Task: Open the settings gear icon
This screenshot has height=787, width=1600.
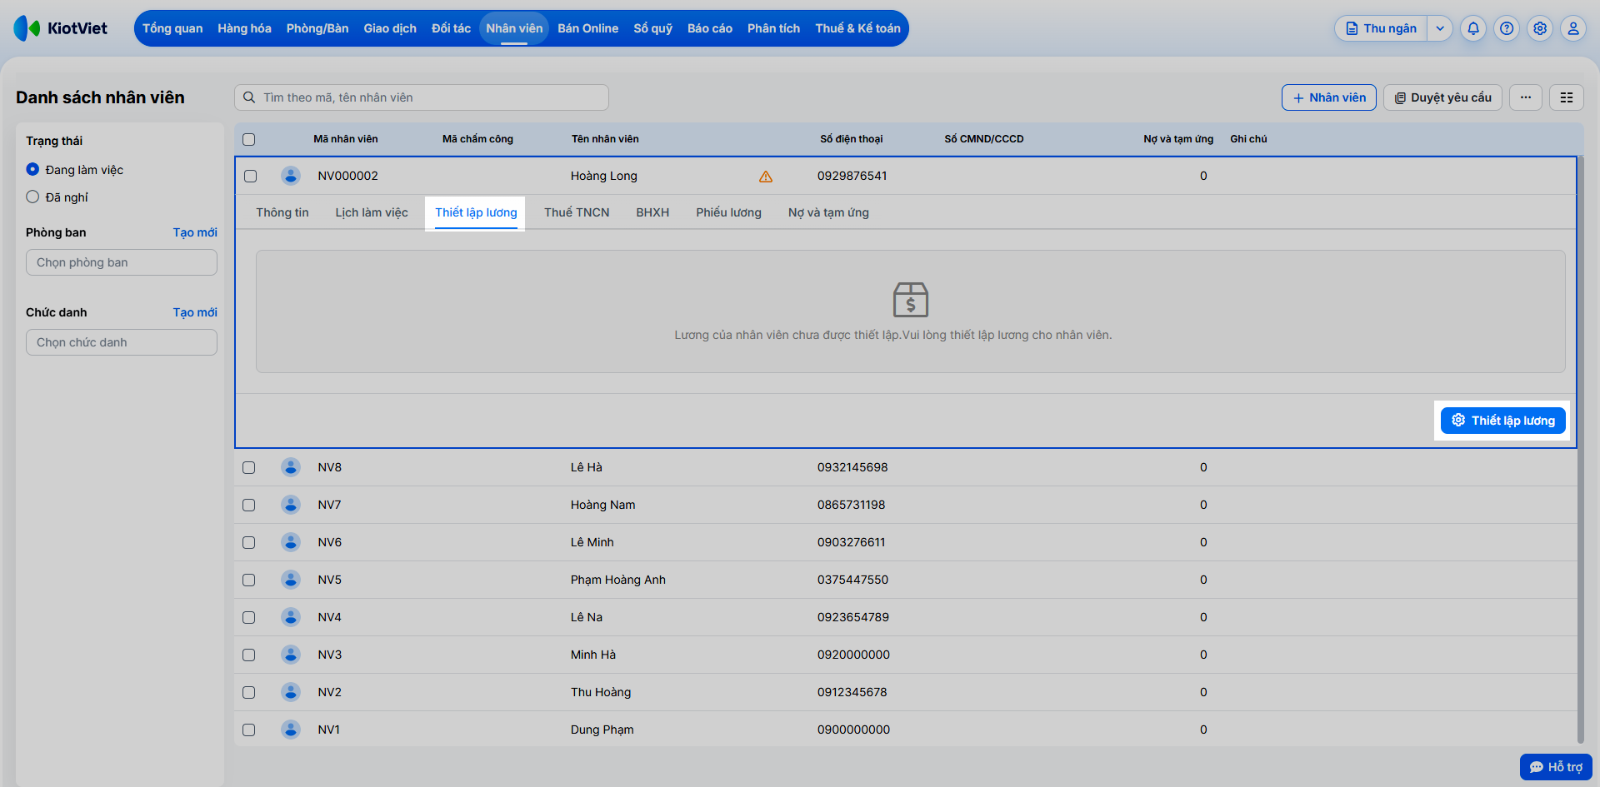Action: pos(1540,28)
